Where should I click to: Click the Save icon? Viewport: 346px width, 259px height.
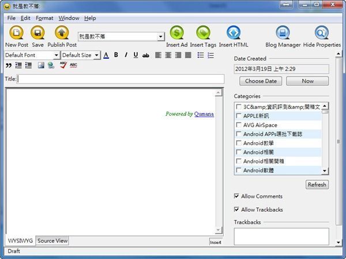pyautogui.click(x=37, y=33)
